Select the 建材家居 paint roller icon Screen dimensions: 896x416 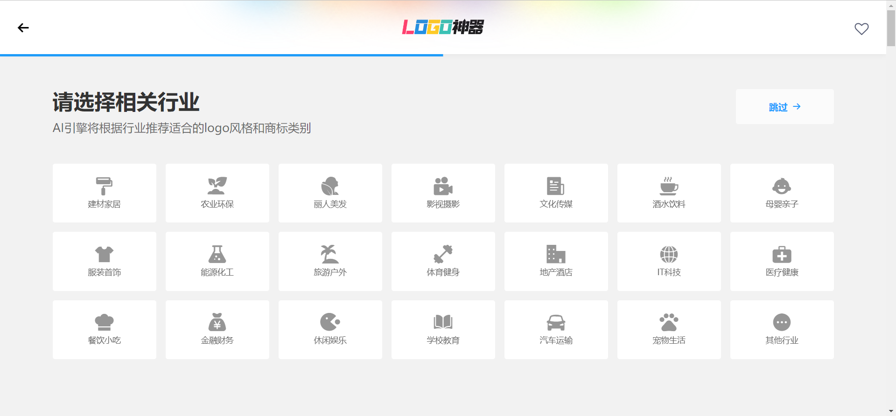pos(104,186)
